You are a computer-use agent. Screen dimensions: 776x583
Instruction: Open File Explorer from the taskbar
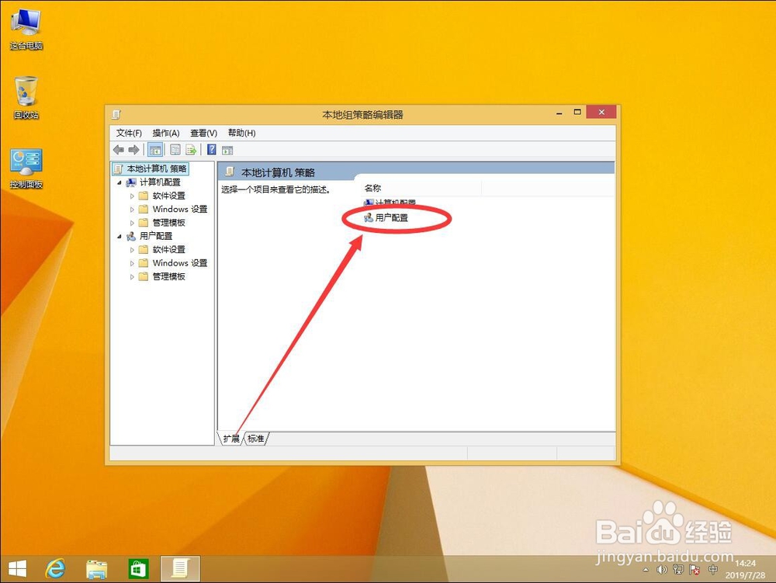(96, 569)
